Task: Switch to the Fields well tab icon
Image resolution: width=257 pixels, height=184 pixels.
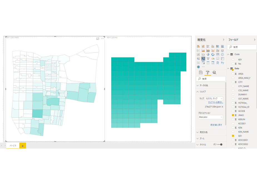Action: pos(201,72)
